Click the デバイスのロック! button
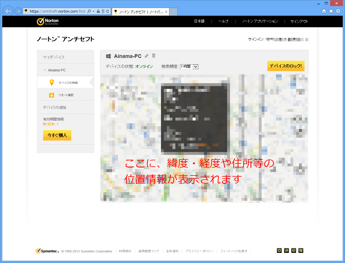This screenshot has height=263, width=345. 285,66
